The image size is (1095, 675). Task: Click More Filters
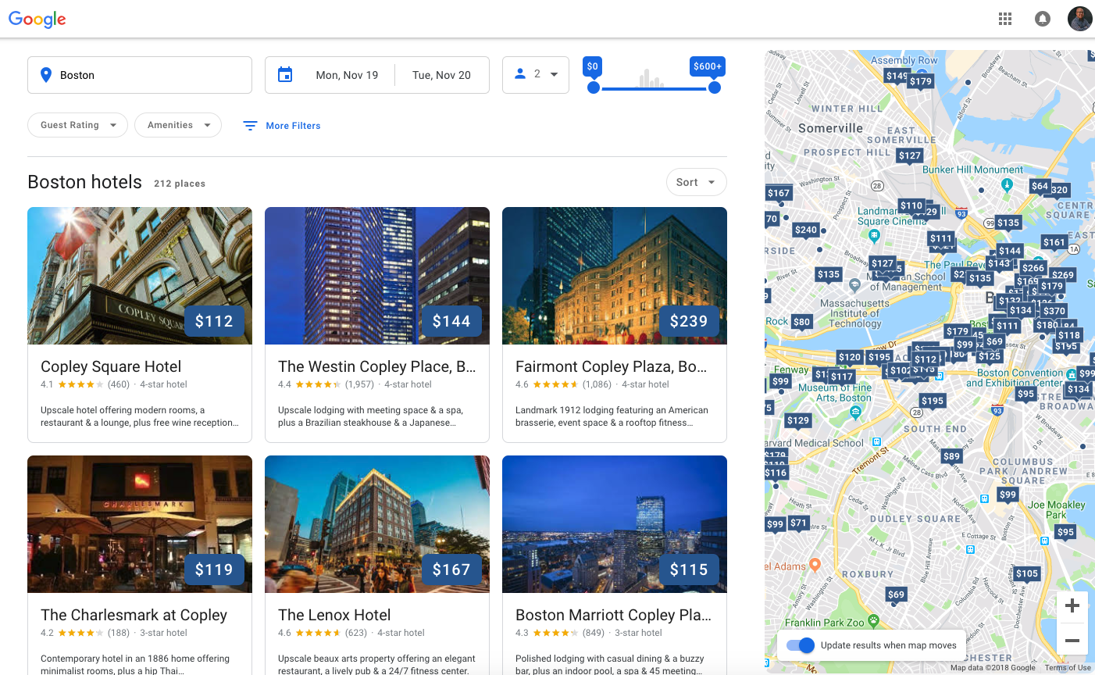[293, 126]
